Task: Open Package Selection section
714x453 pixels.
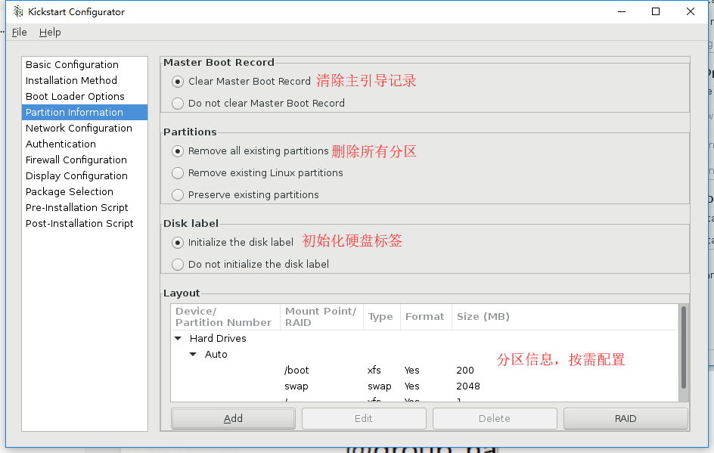Action: pos(85,191)
